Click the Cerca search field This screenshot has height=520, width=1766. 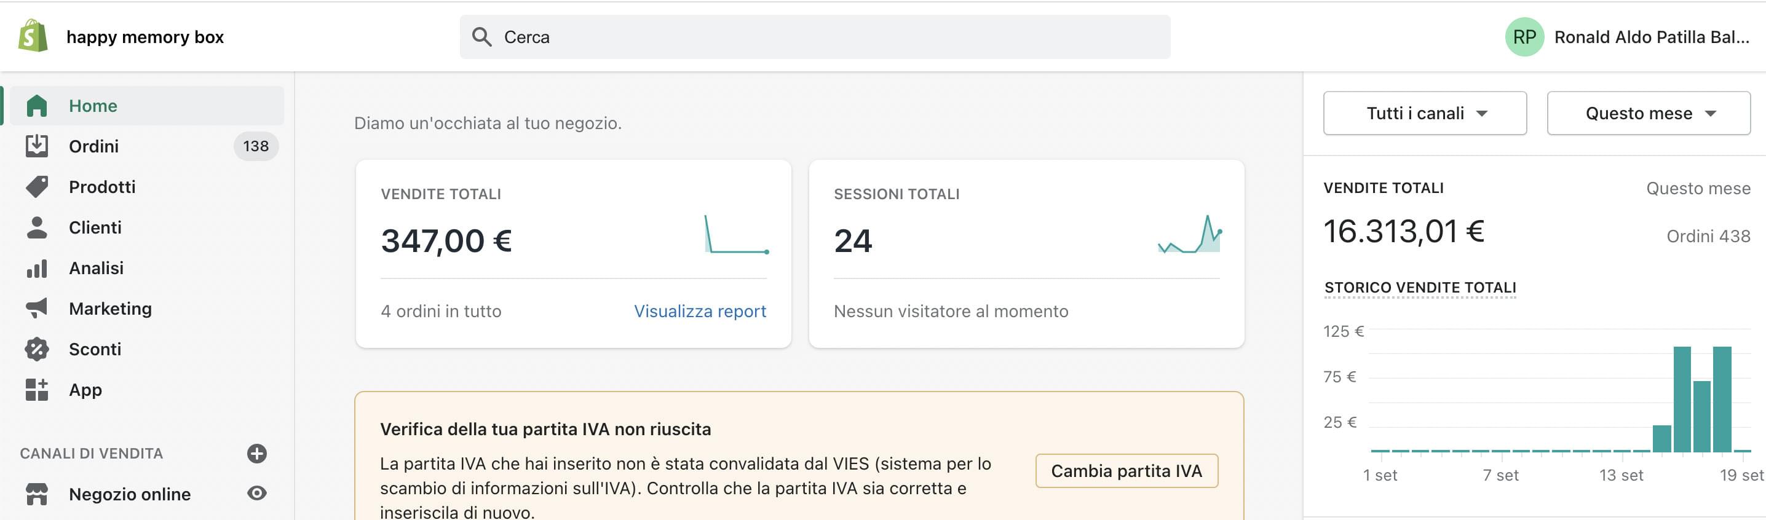[815, 37]
